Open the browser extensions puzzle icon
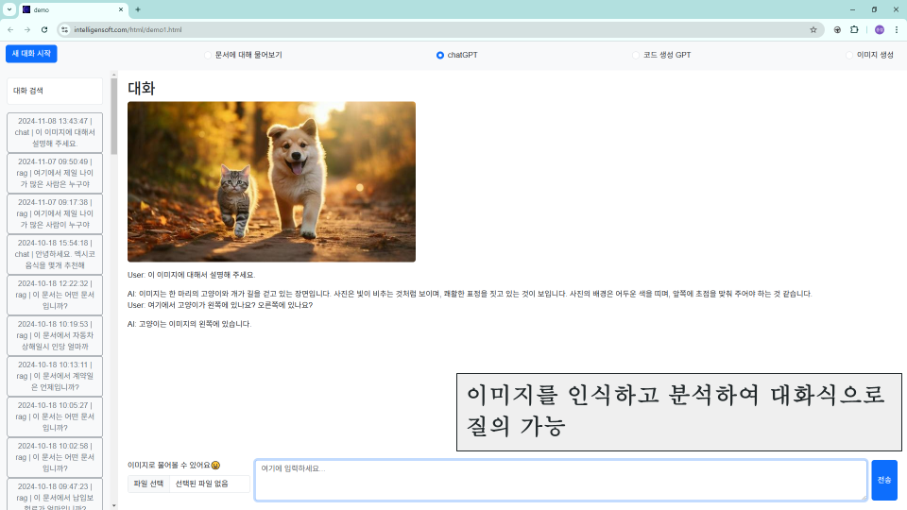 click(855, 29)
